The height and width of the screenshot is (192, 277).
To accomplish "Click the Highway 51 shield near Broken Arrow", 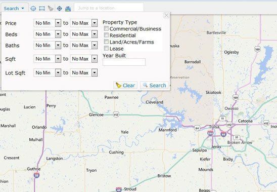I will tap(237, 137).
